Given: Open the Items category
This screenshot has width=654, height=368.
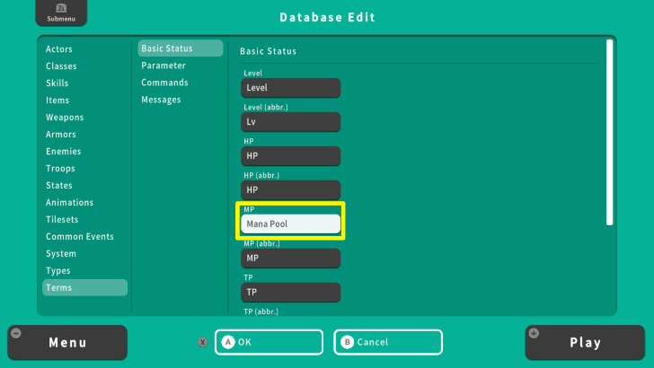Looking at the screenshot, I should 57,101.
